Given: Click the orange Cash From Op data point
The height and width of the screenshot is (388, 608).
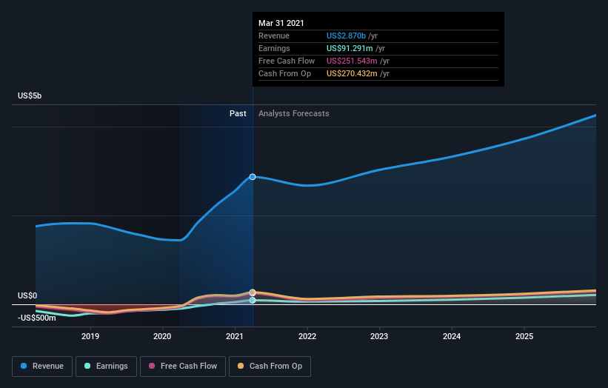Looking at the screenshot, I should 253,292.
